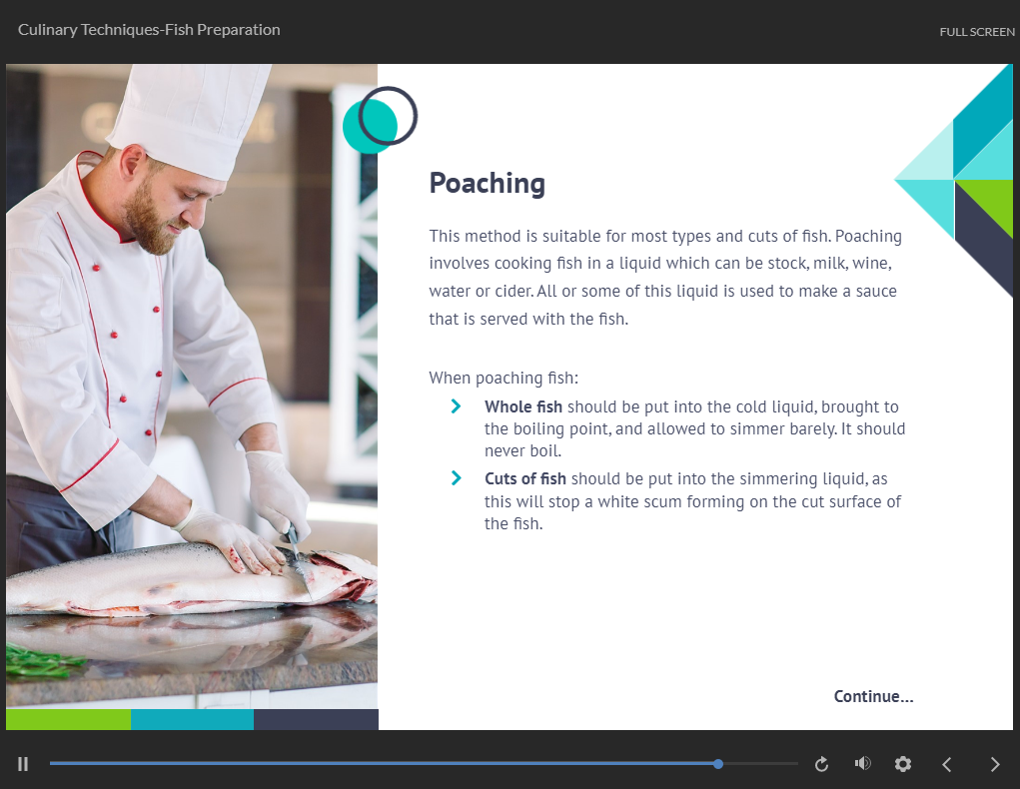Click the chevron beside Cuts of fish
The height and width of the screenshot is (789, 1020).
(457, 478)
